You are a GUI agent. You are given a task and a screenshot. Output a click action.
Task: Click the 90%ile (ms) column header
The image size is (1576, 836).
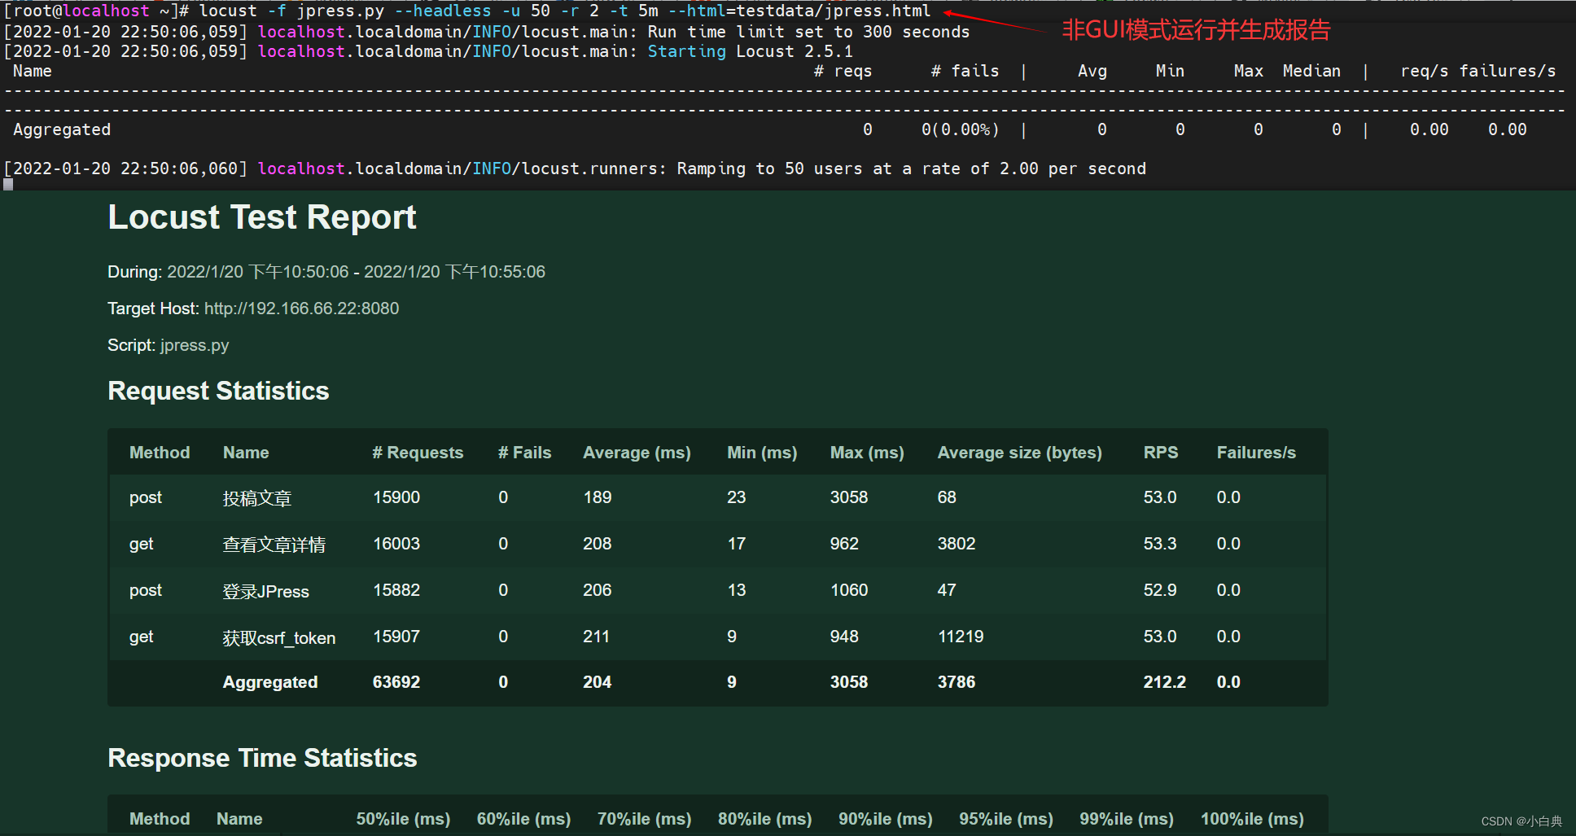point(886,819)
